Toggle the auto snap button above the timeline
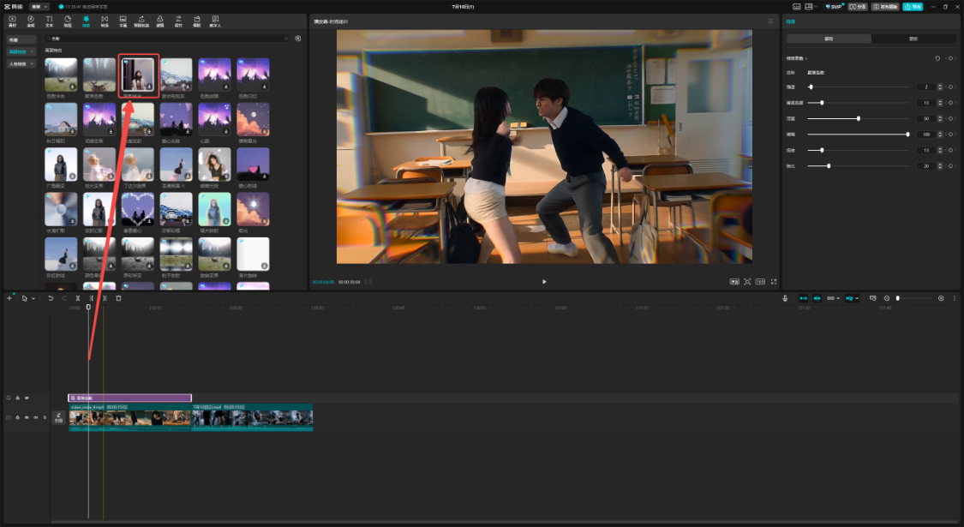 [x=817, y=298]
